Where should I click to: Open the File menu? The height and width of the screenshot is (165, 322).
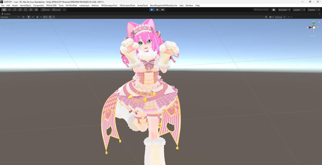(x=3, y=5)
